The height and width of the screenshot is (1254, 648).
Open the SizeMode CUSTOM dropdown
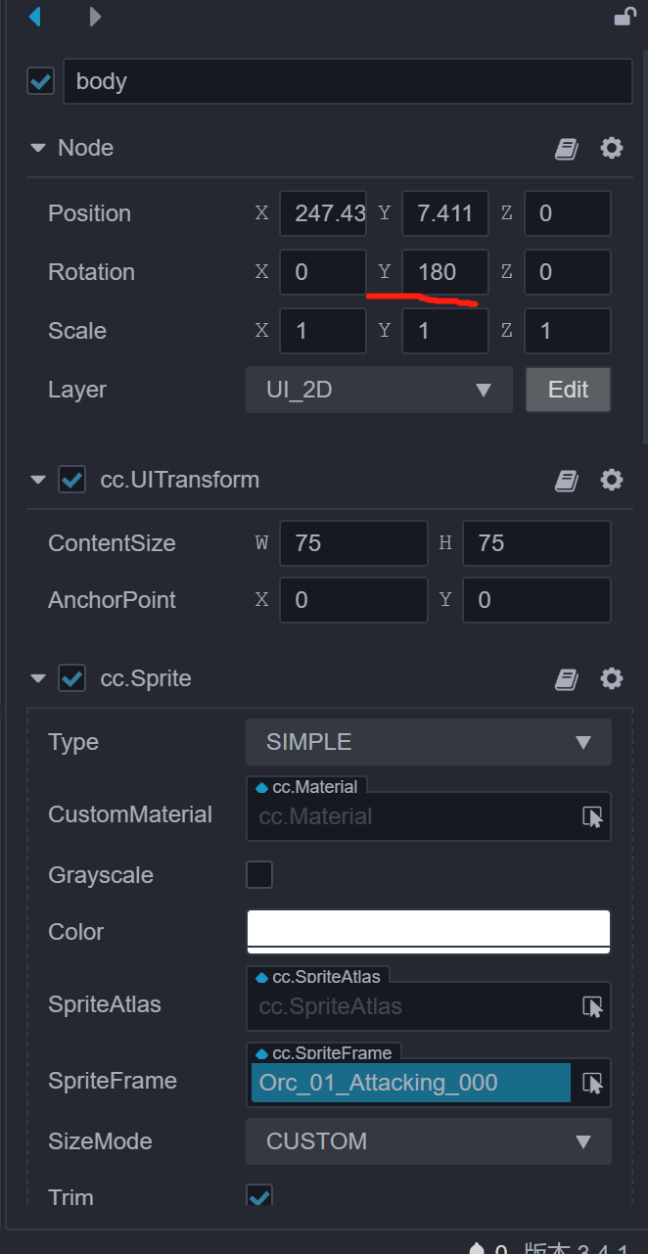[428, 1141]
